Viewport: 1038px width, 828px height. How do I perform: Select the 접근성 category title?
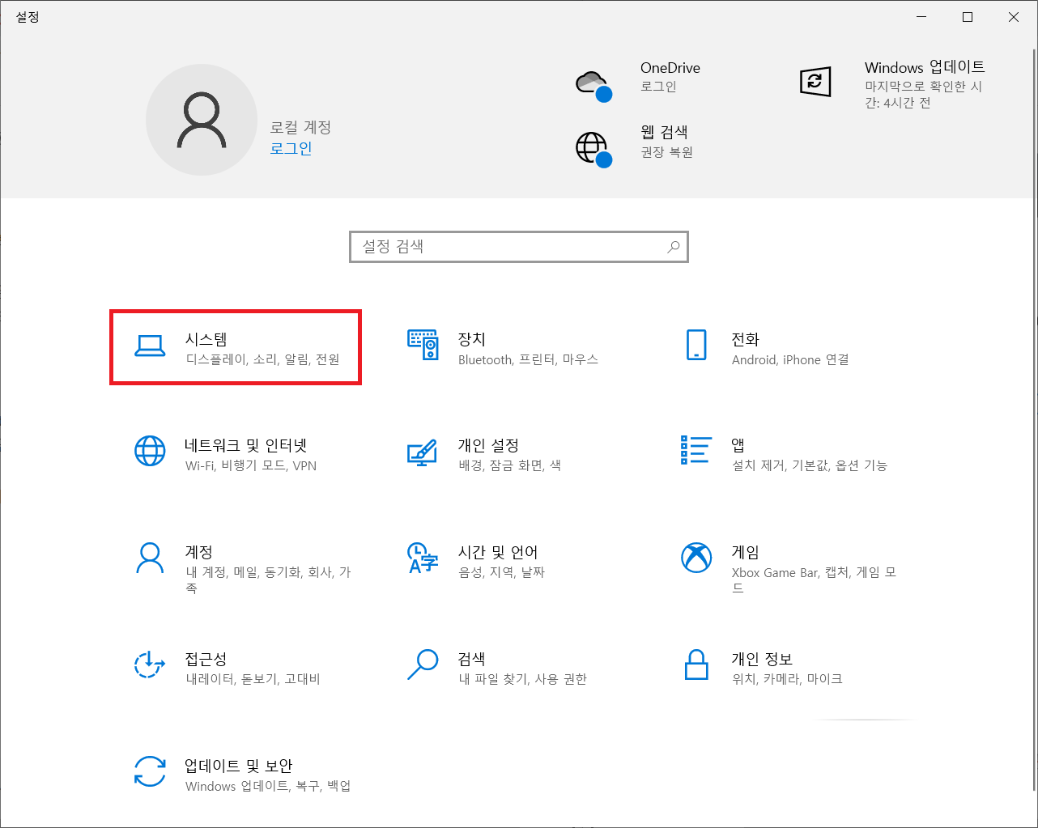coord(206,659)
